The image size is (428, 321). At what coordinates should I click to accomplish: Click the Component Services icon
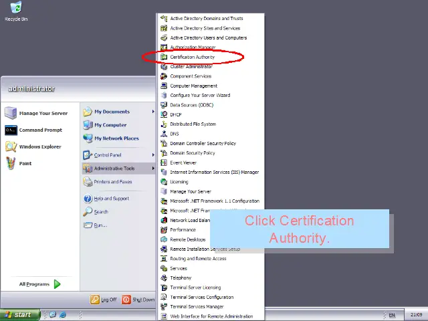[164, 76]
